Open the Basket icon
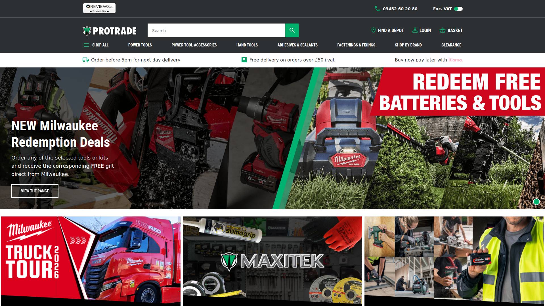 [x=442, y=30]
